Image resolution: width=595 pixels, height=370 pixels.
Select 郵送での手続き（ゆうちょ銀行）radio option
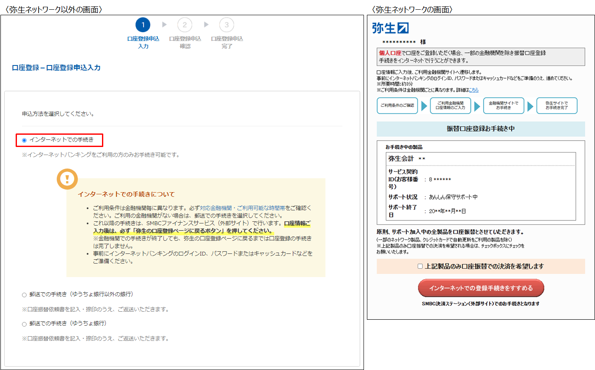(24, 324)
